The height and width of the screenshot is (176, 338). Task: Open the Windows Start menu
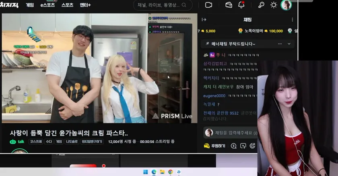pyautogui.click(x=146, y=172)
